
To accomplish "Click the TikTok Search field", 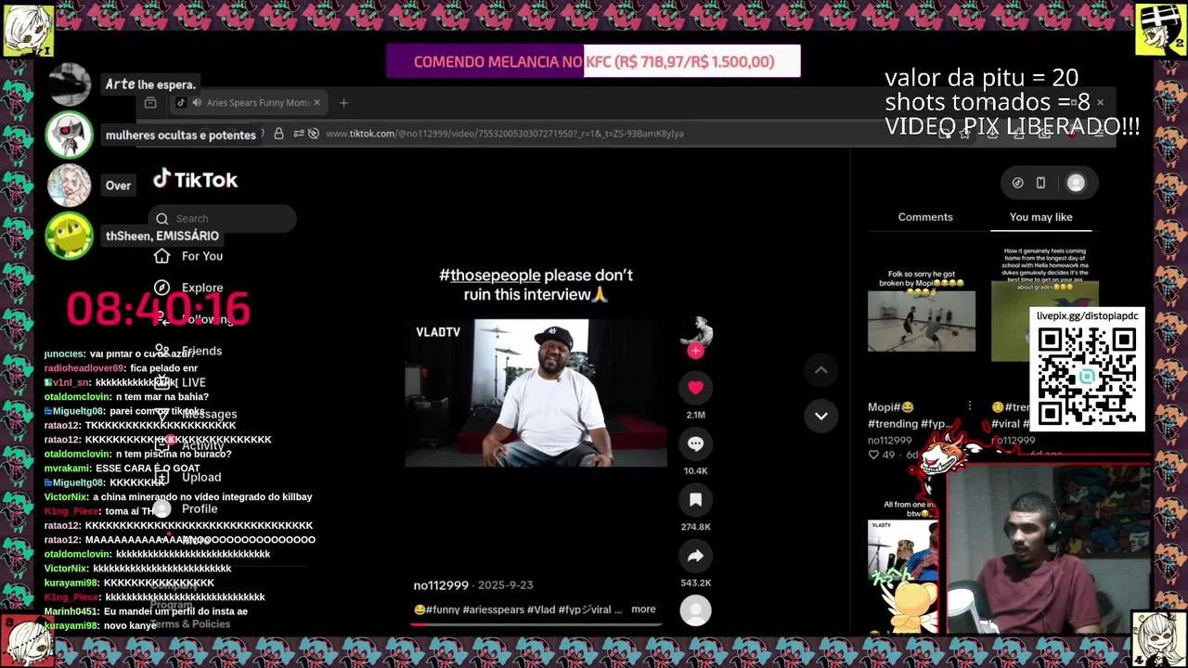I will coord(222,219).
